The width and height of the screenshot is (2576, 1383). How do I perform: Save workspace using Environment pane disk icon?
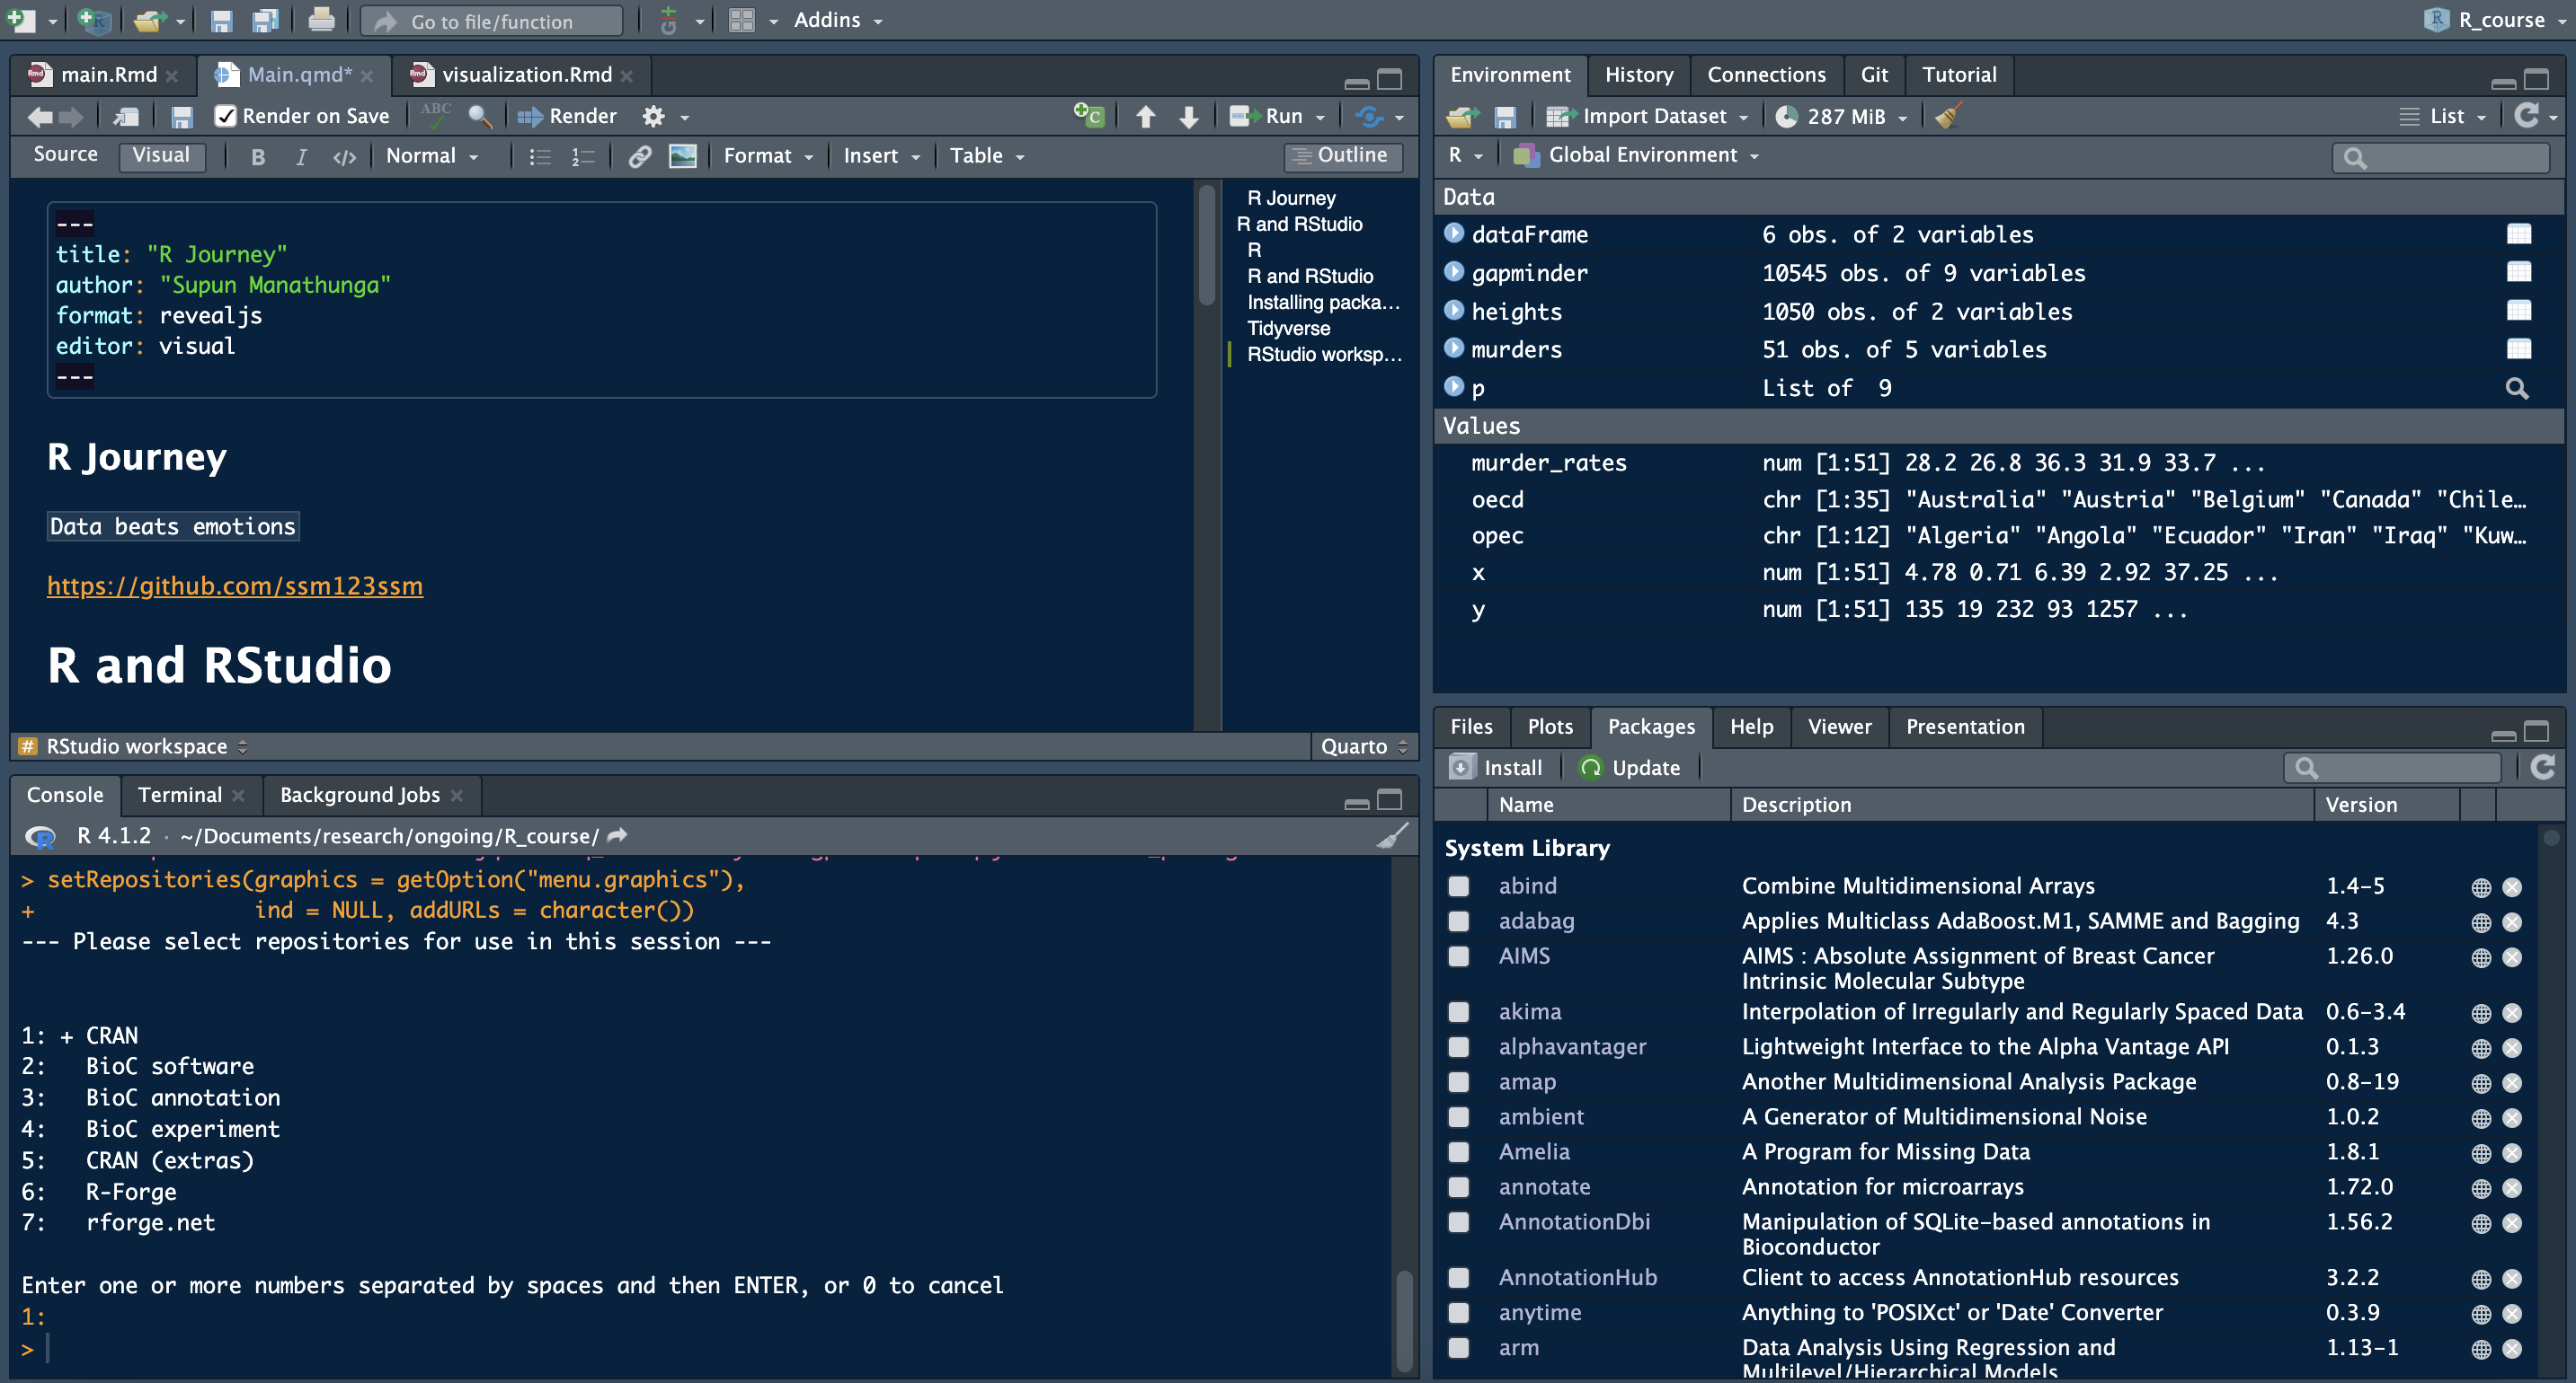pos(1504,116)
